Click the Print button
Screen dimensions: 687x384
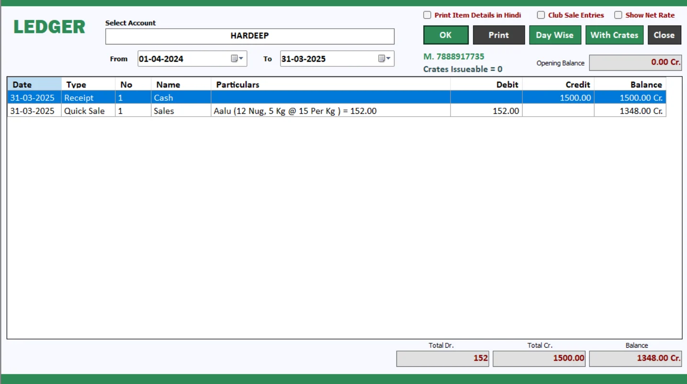click(x=499, y=35)
